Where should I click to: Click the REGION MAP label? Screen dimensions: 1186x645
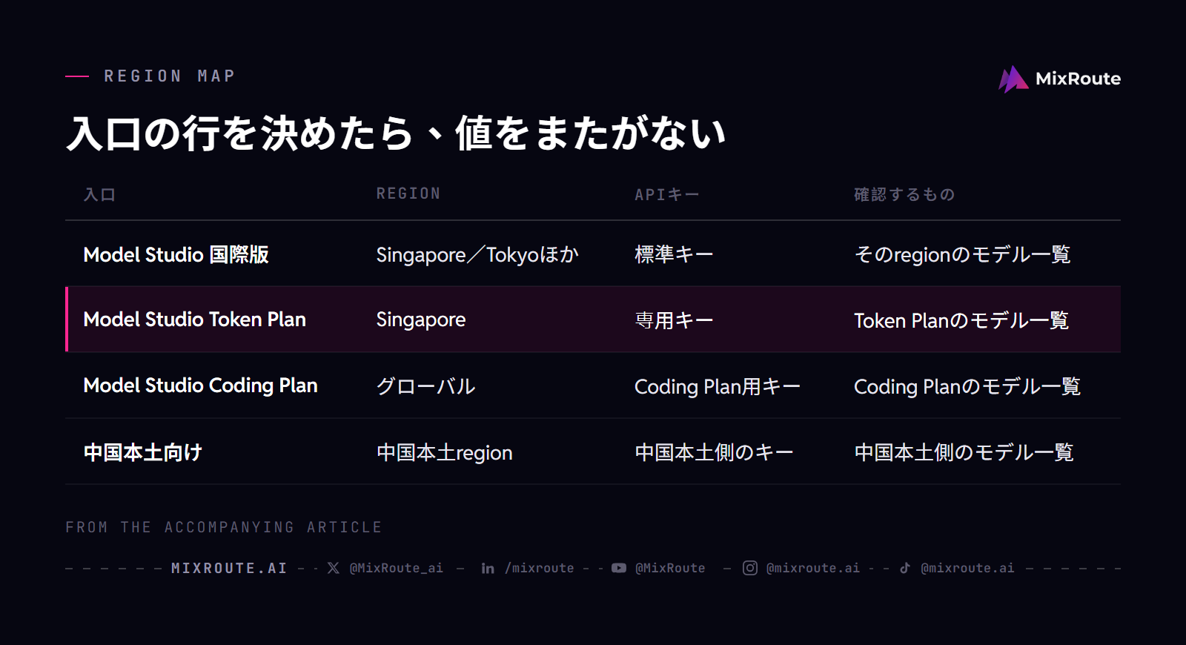170,76
